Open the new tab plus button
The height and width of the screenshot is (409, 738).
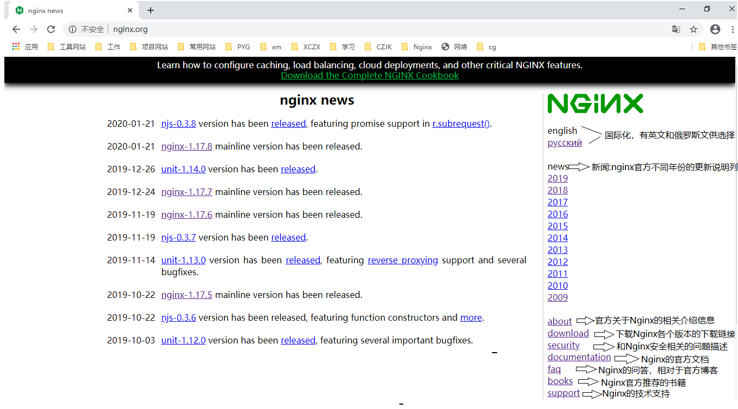click(151, 10)
